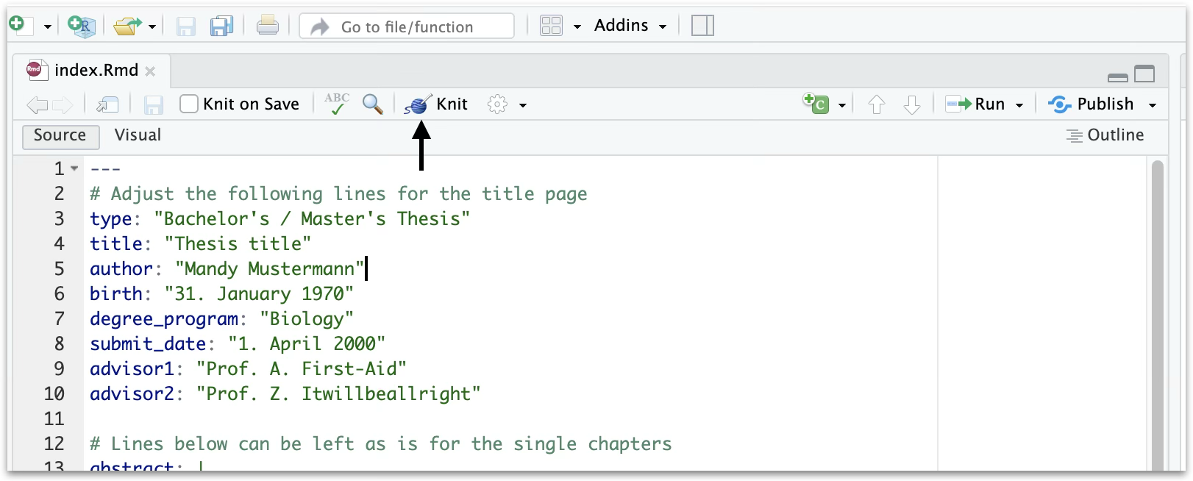This screenshot has height=481, width=1193.
Task: Open the insert chunk dropdown arrow
Action: pos(842,106)
